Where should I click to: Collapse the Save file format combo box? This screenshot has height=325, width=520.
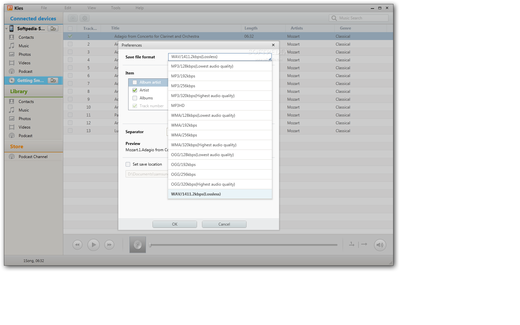tap(220, 57)
